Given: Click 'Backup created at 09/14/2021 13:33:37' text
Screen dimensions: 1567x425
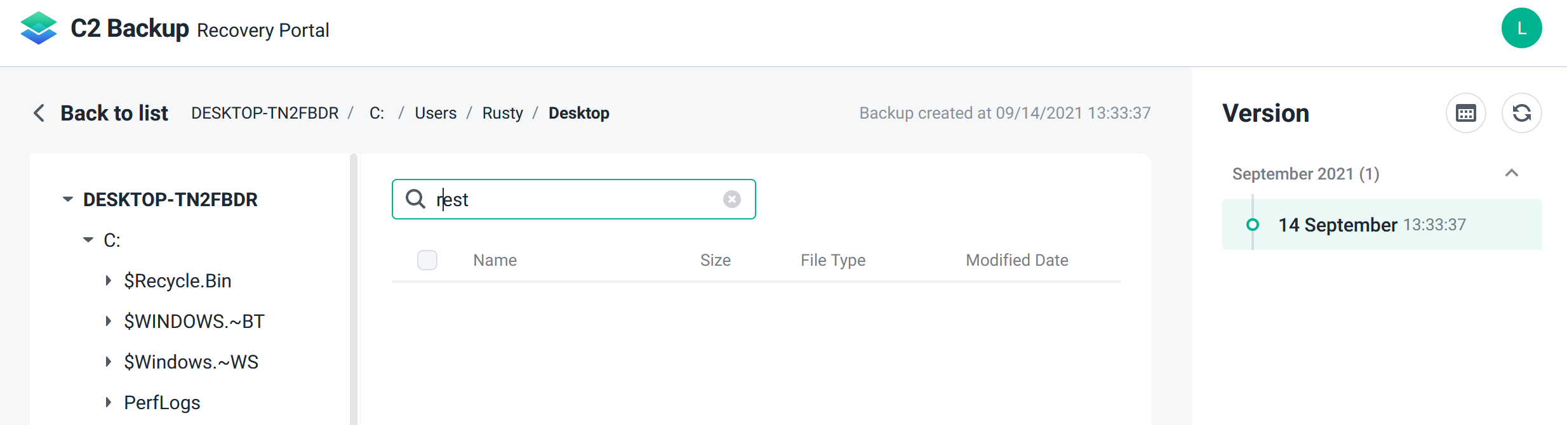Looking at the screenshot, I should [1005, 113].
